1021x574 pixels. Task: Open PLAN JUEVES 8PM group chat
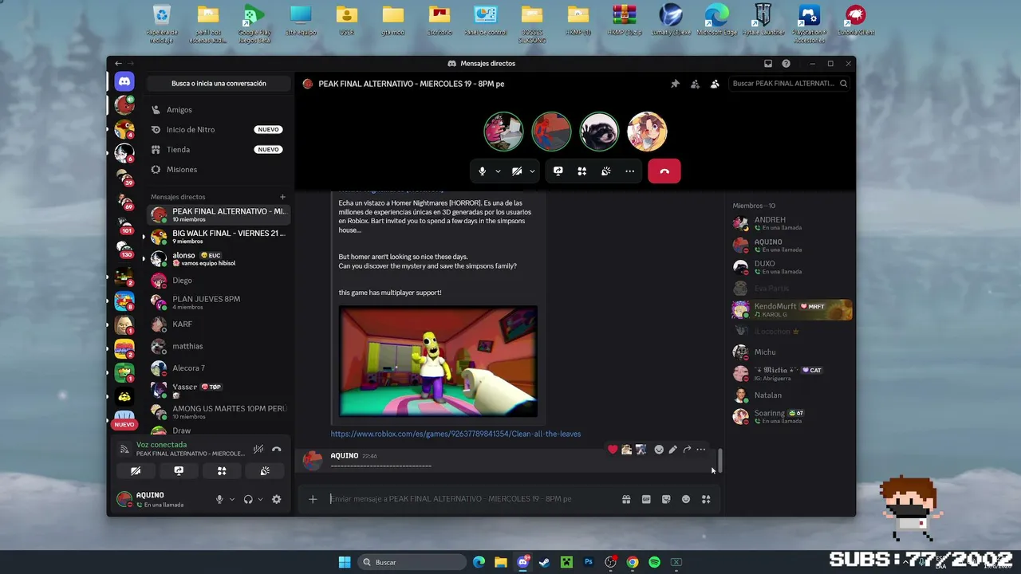coord(218,302)
